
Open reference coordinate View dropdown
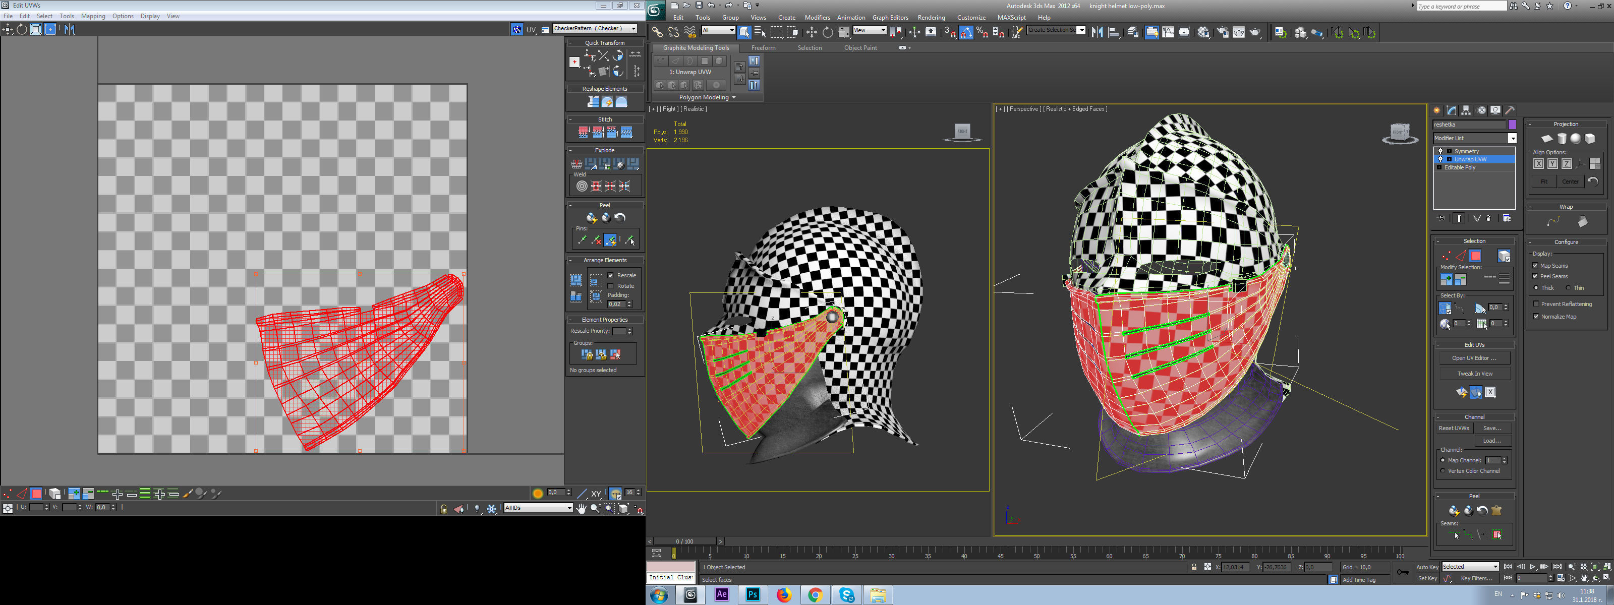870,30
